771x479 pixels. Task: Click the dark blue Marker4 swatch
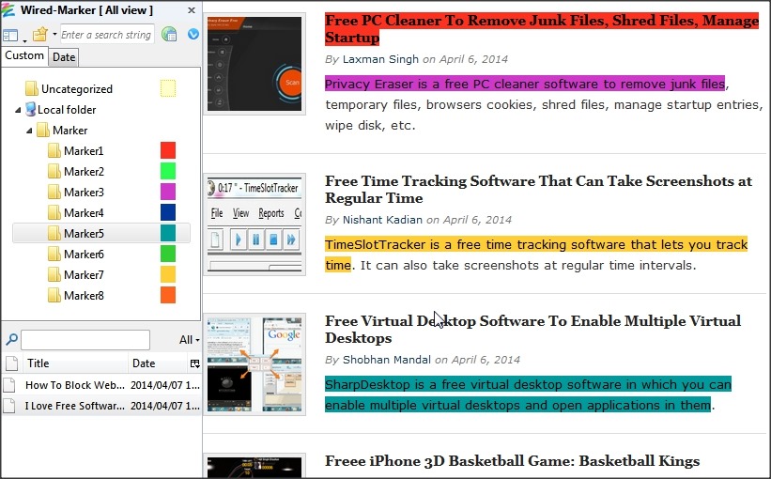click(168, 212)
